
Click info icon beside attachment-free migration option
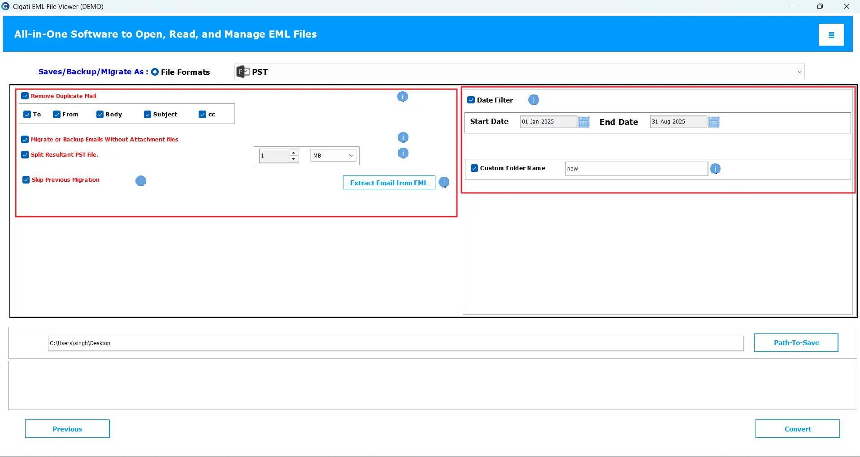coord(403,137)
